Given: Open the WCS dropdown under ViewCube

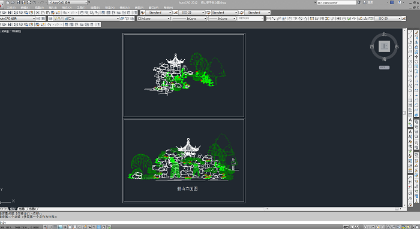Looking at the screenshot, I should click(384, 68).
